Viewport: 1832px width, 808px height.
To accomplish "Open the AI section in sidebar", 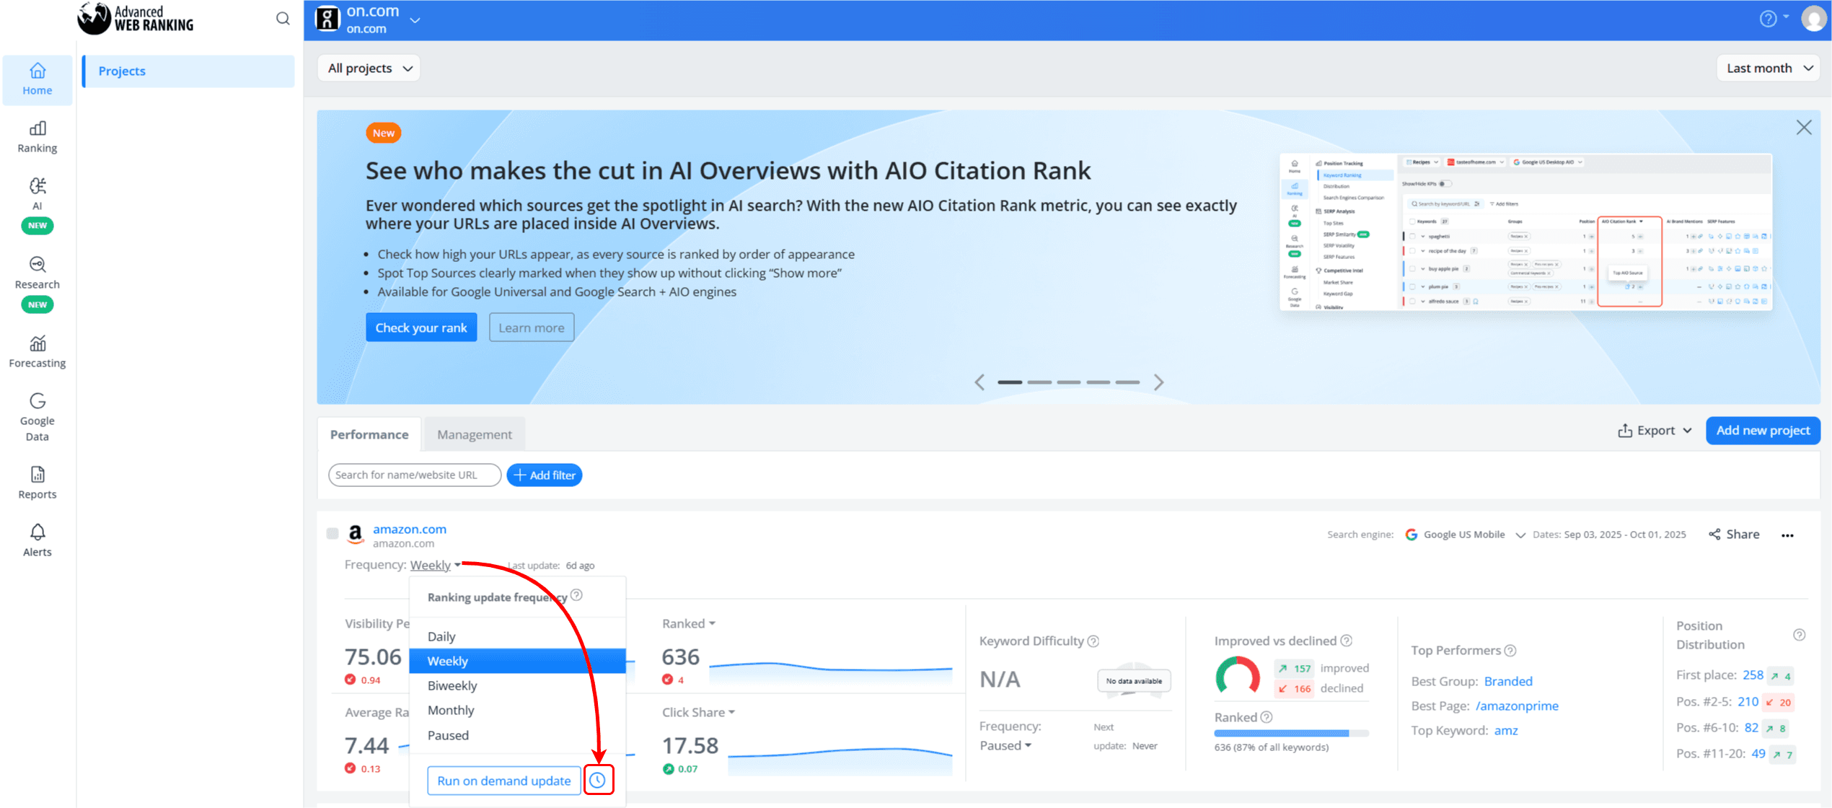I will pos(38,204).
